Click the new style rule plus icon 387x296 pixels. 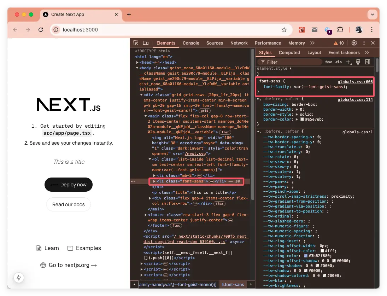(x=348, y=62)
